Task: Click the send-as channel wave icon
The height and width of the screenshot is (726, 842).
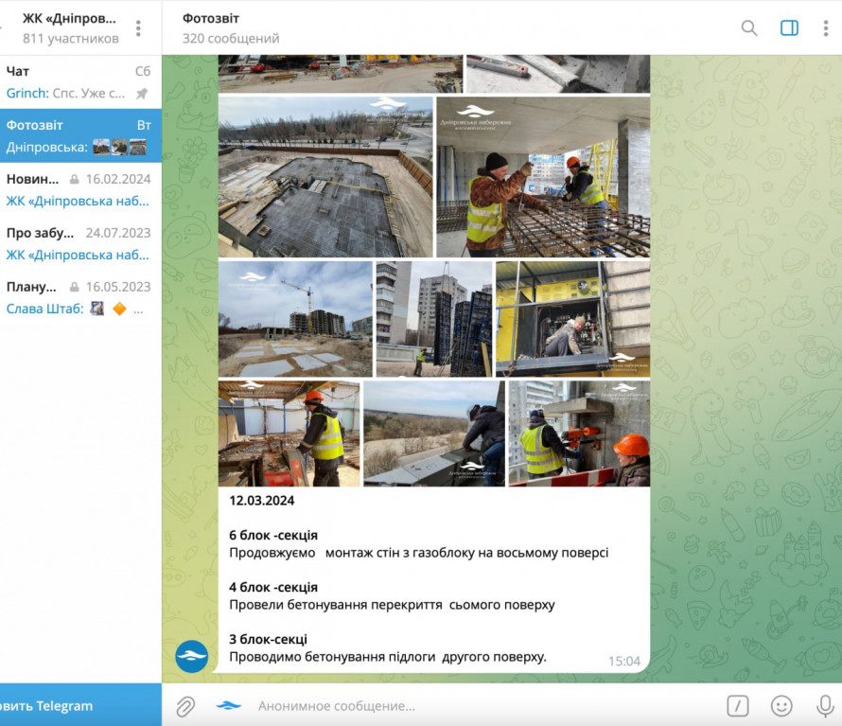Action: tap(228, 705)
